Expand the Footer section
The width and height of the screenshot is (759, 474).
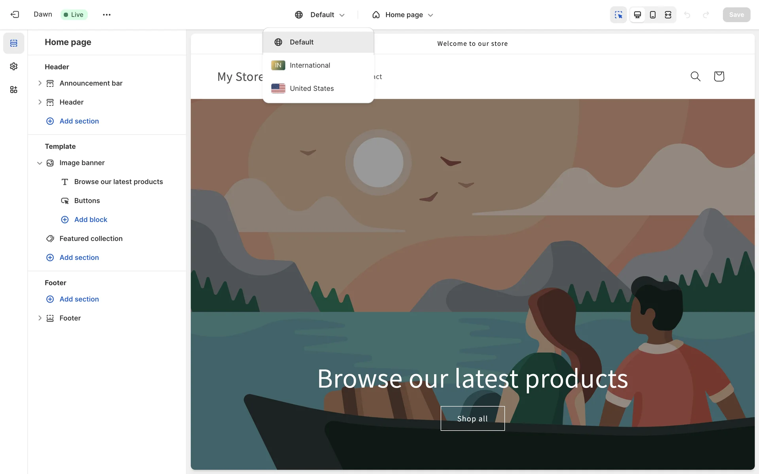tap(40, 318)
